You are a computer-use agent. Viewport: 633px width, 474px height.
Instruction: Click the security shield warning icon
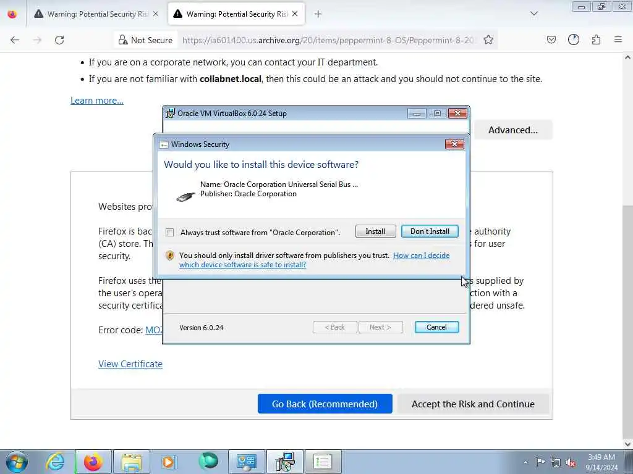170,256
